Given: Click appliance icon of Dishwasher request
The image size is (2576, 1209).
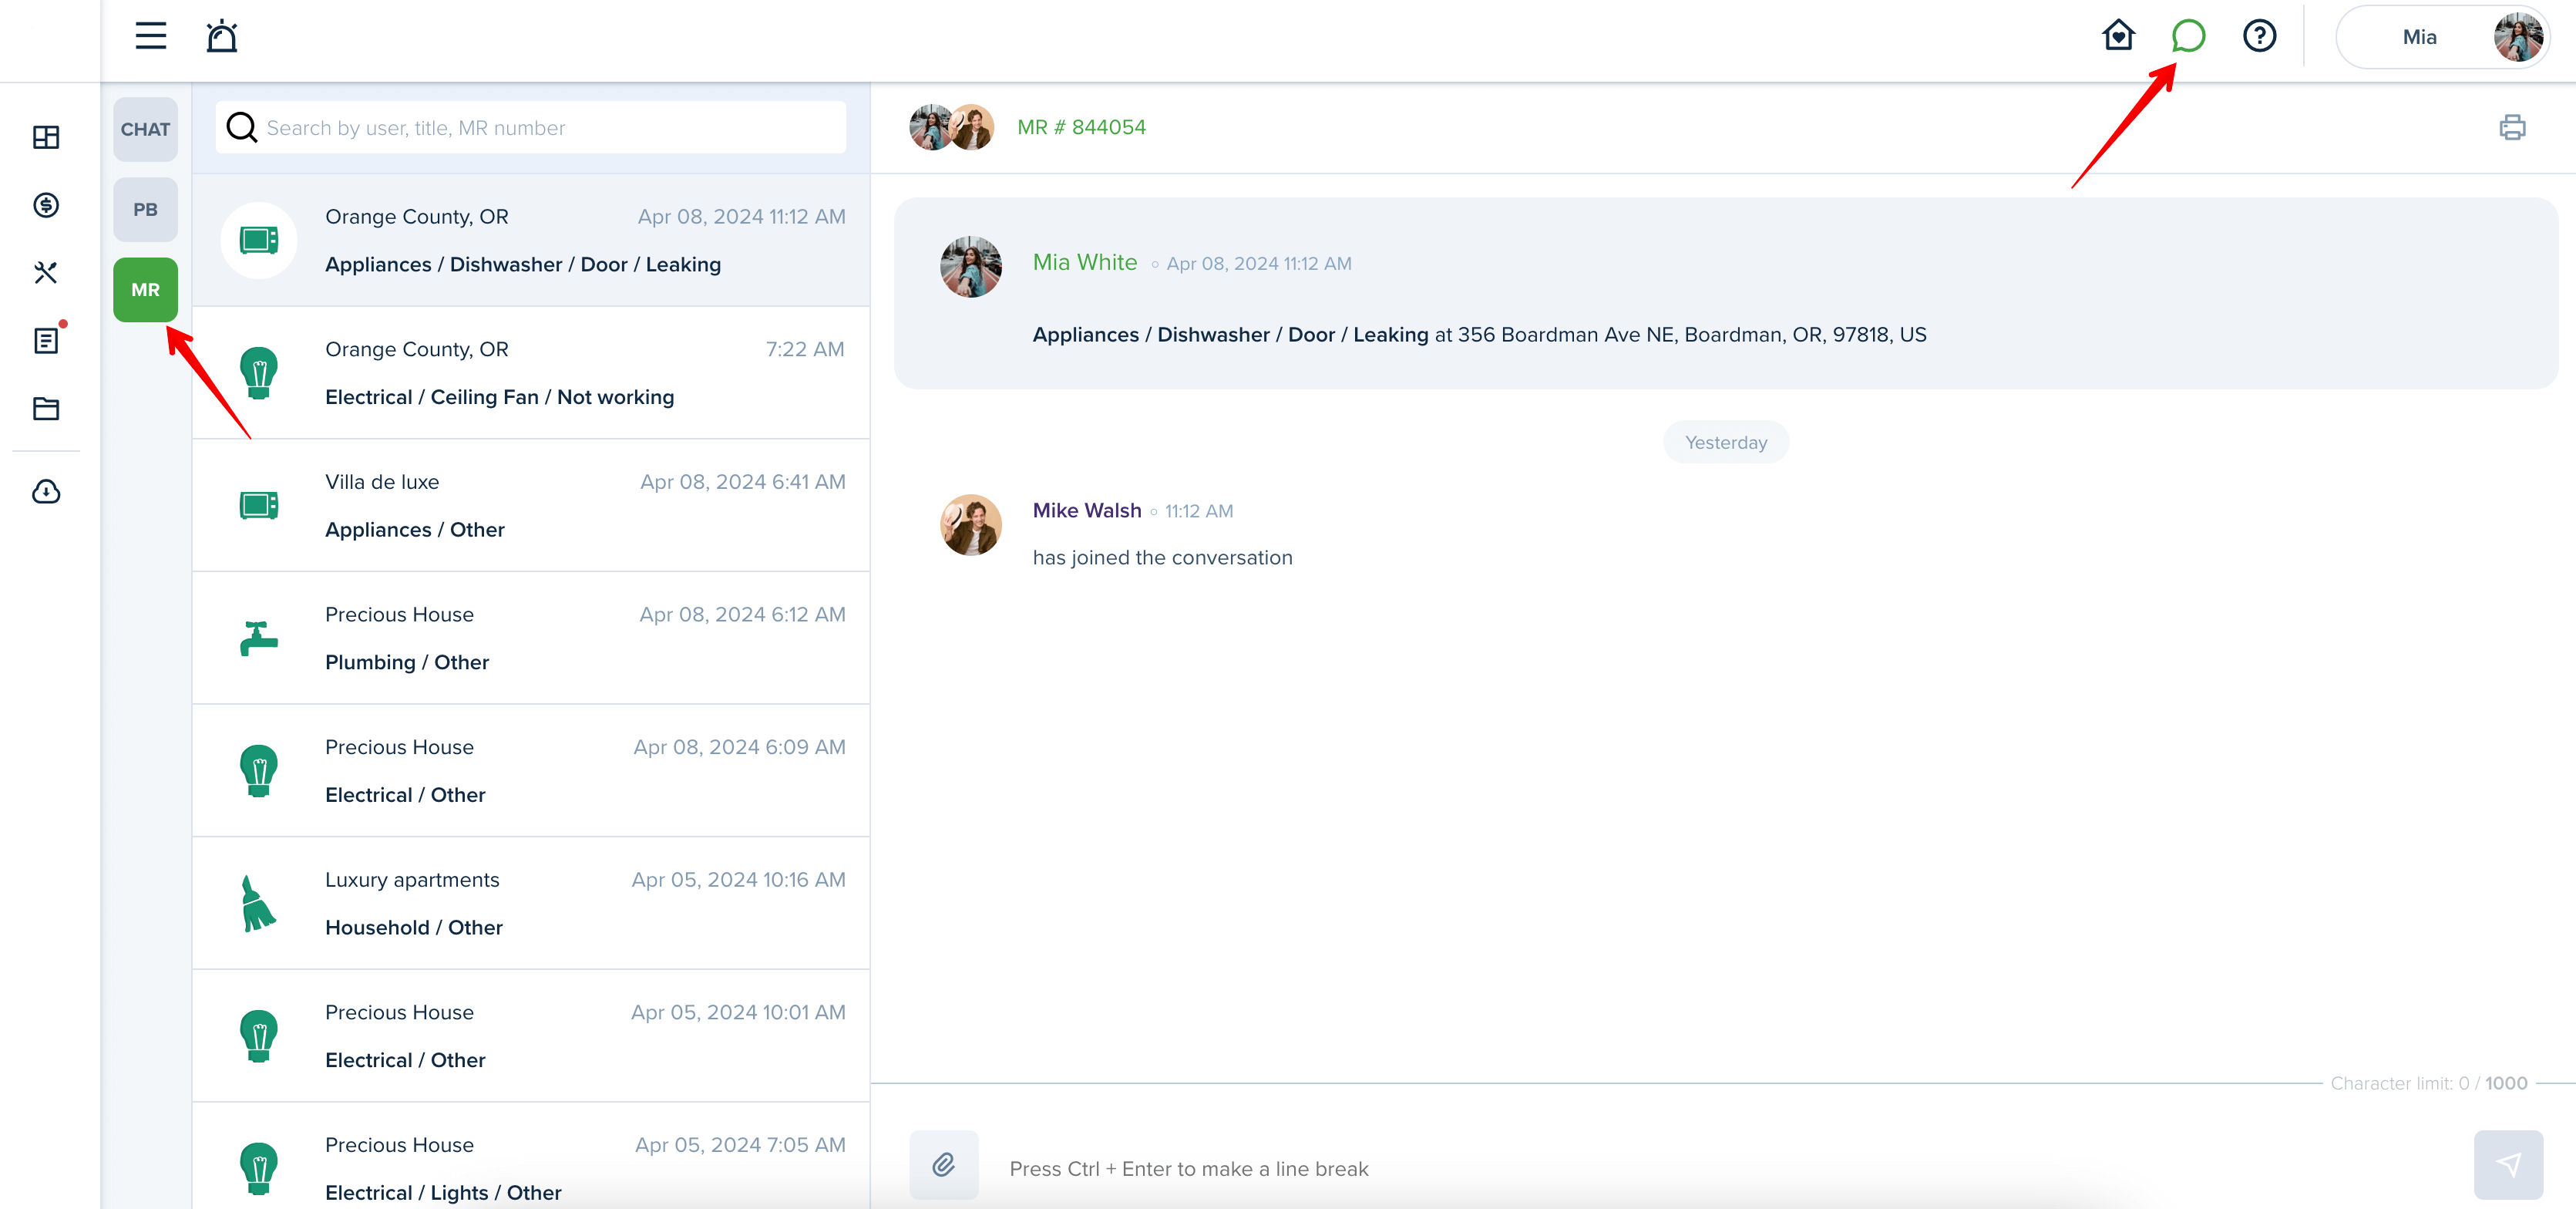Looking at the screenshot, I should (x=259, y=240).
